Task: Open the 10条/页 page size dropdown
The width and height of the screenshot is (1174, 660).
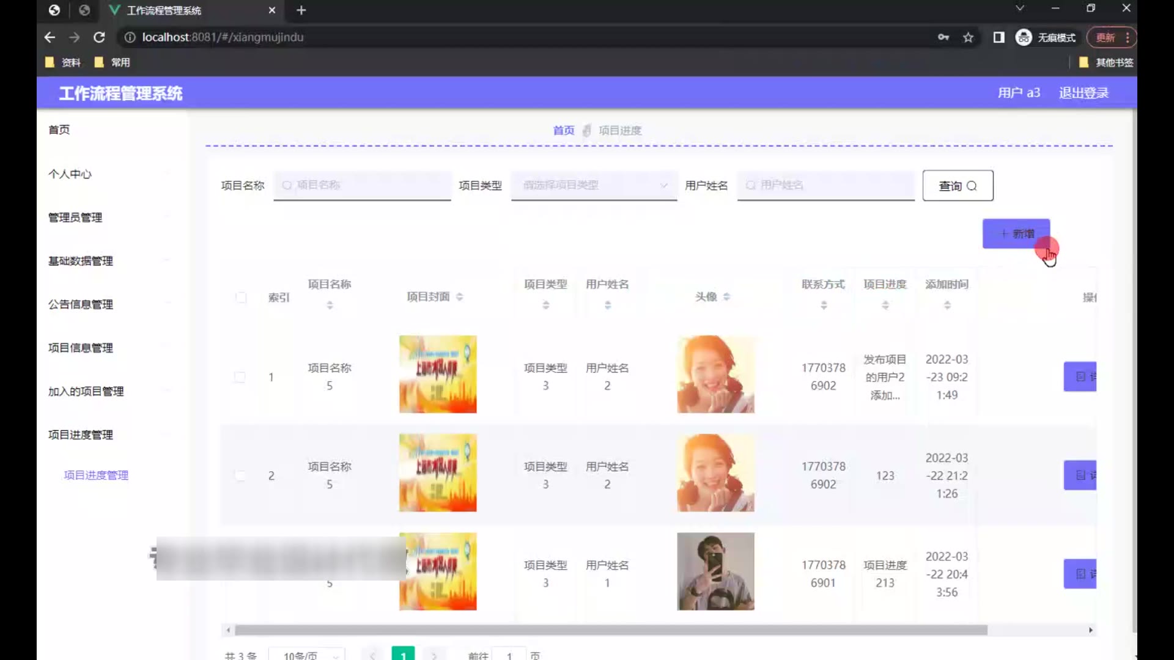Action: [307, 655]
